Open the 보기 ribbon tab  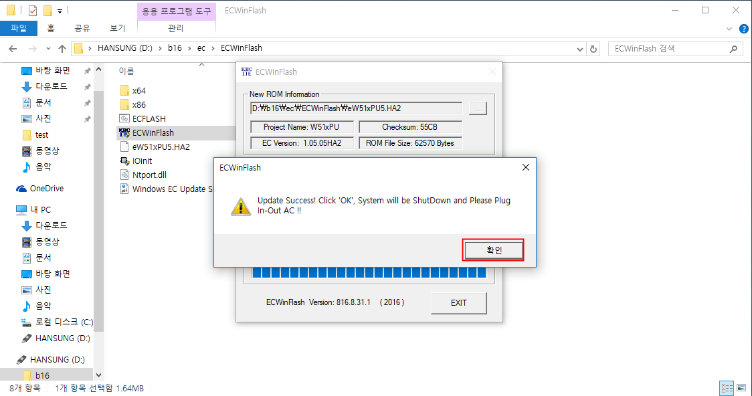click(x=118, y=28)
